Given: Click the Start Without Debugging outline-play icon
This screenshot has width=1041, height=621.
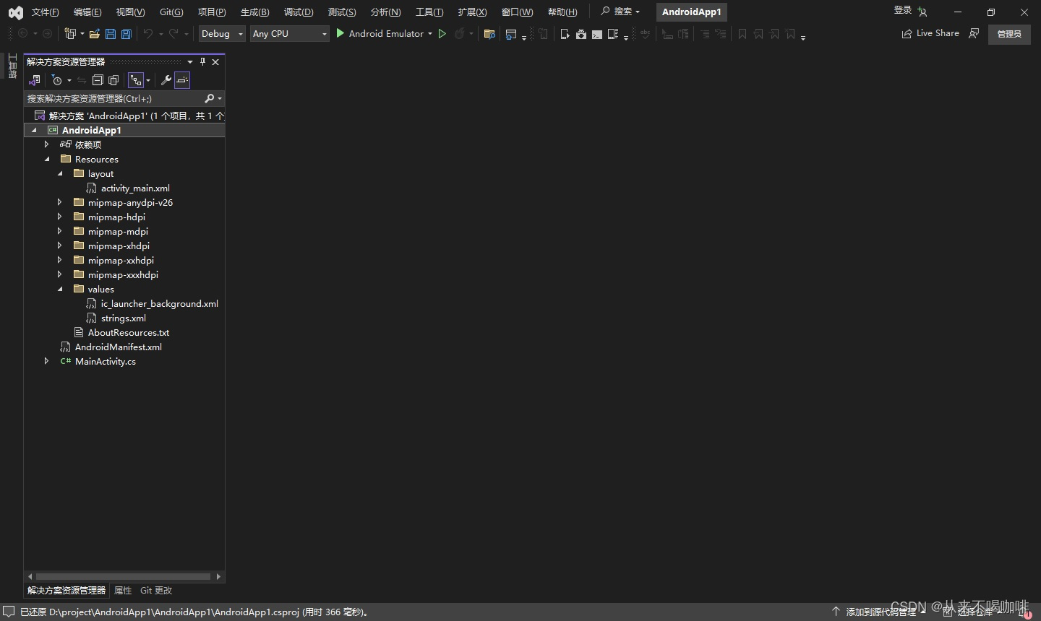Looking at the screenshot, I should (442, 34).
